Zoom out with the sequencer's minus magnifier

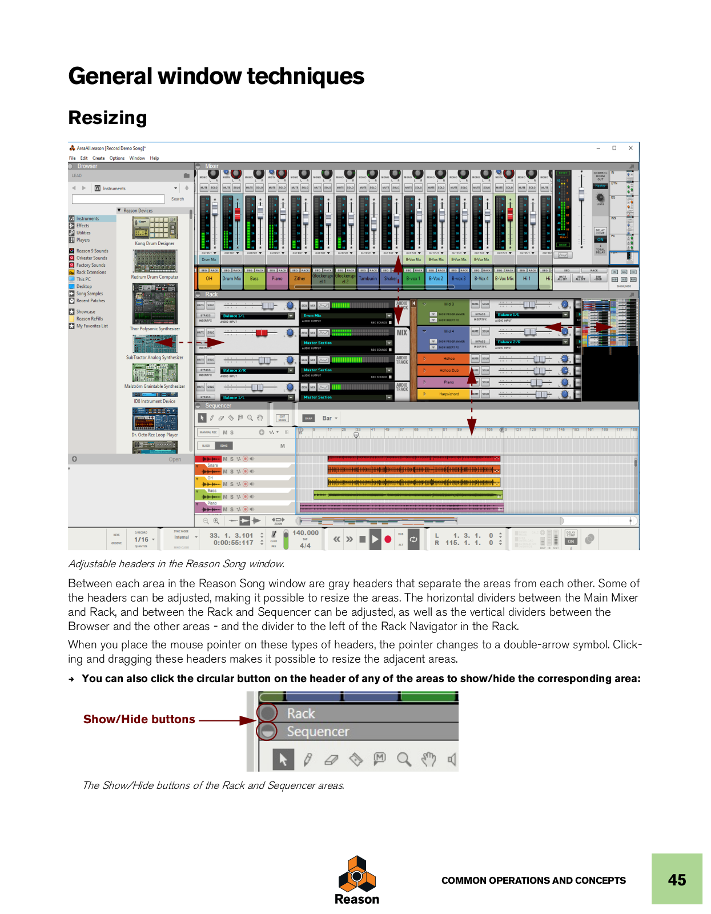click(x=206, y=520)
